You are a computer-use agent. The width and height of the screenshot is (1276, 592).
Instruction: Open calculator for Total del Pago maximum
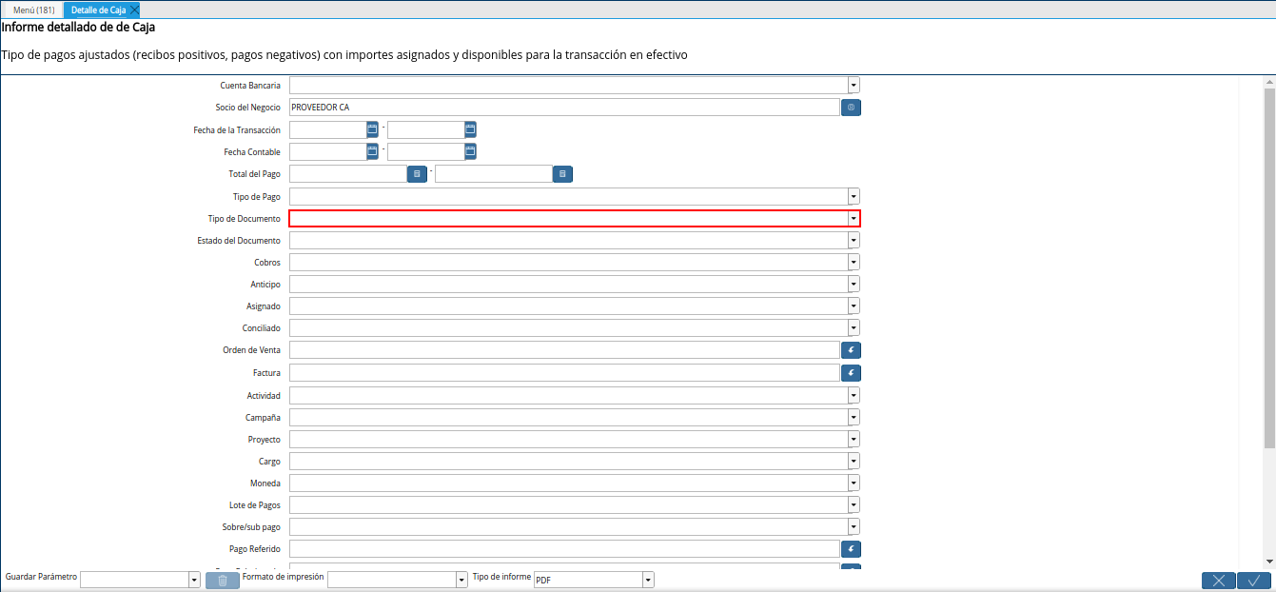[562, 174]
